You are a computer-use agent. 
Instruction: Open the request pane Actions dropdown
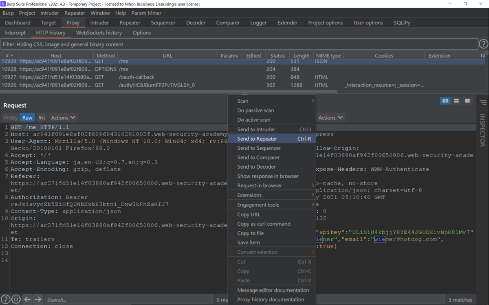point(63,118)
